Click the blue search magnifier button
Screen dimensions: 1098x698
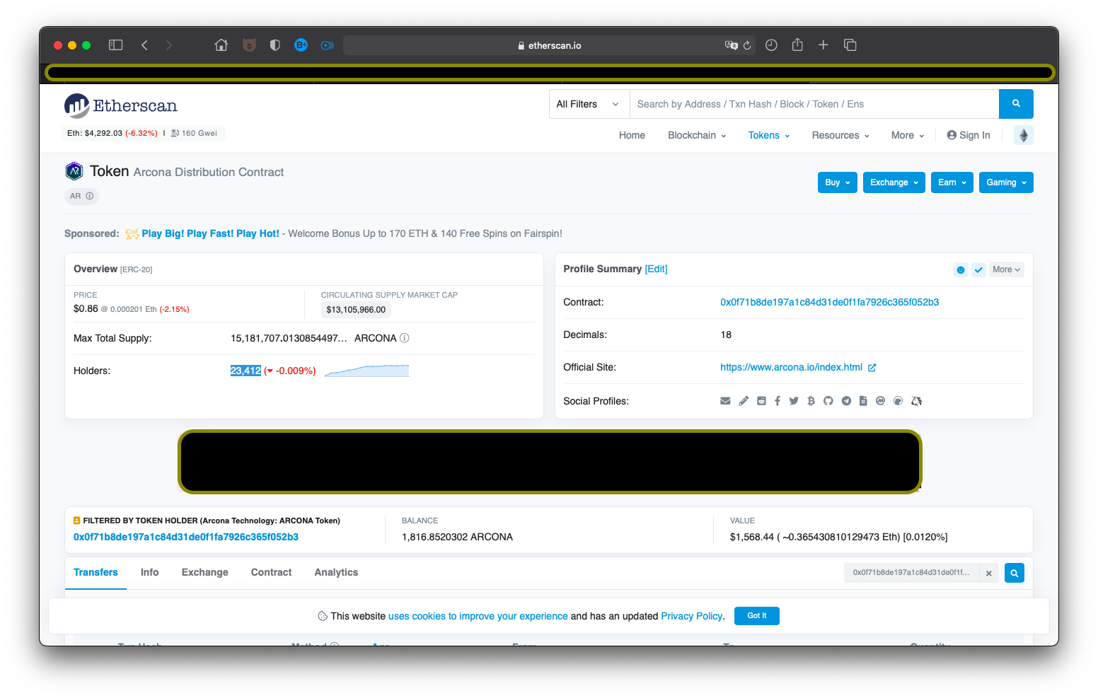click(1016, 104)
